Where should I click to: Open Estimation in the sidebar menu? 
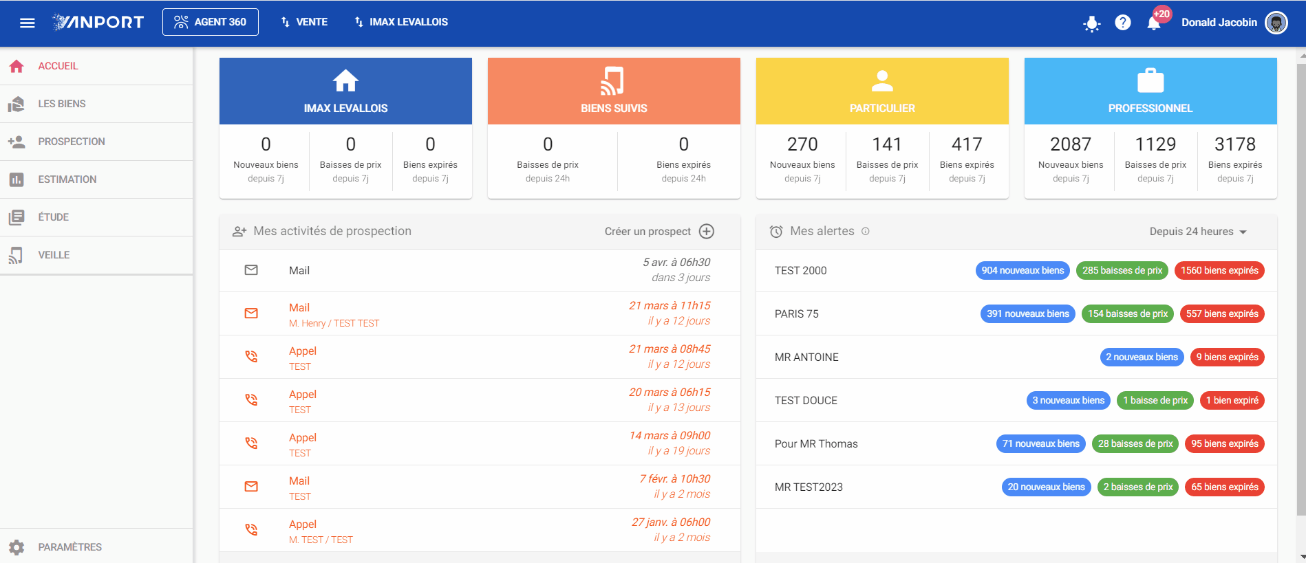pos(96,179)
